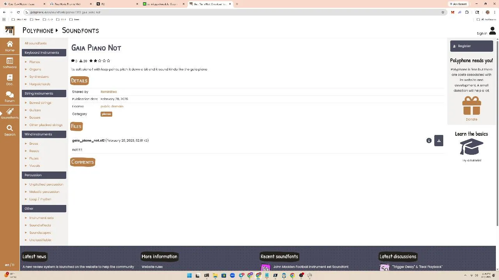This screenshot has height=280, width=499.
Task: Click the user account icon near Sign in
Action: coord(492,31)
